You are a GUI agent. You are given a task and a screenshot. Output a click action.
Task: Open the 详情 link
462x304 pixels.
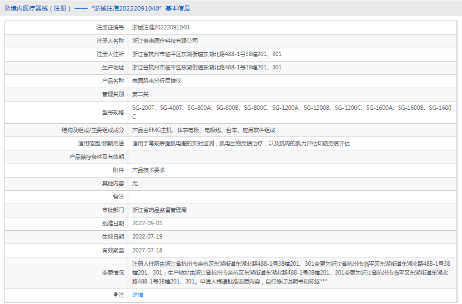(x=138, y=295)
